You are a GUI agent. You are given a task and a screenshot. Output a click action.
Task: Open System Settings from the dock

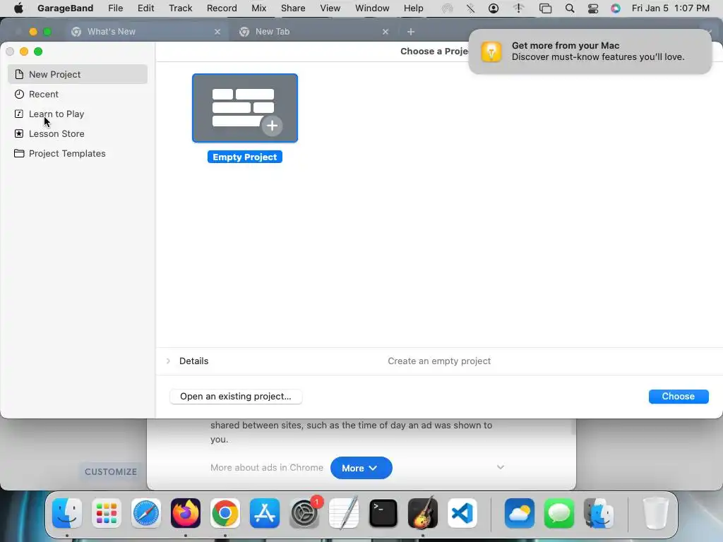click(304, 513)
